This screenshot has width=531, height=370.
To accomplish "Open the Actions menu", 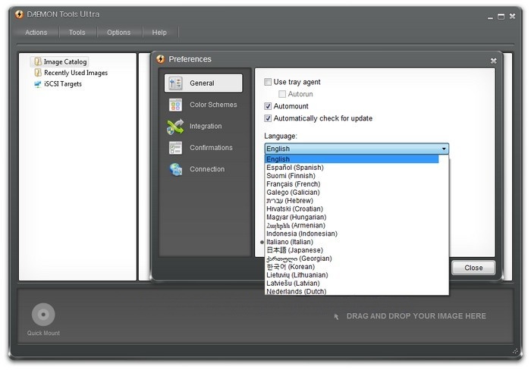I will point(36,33).
